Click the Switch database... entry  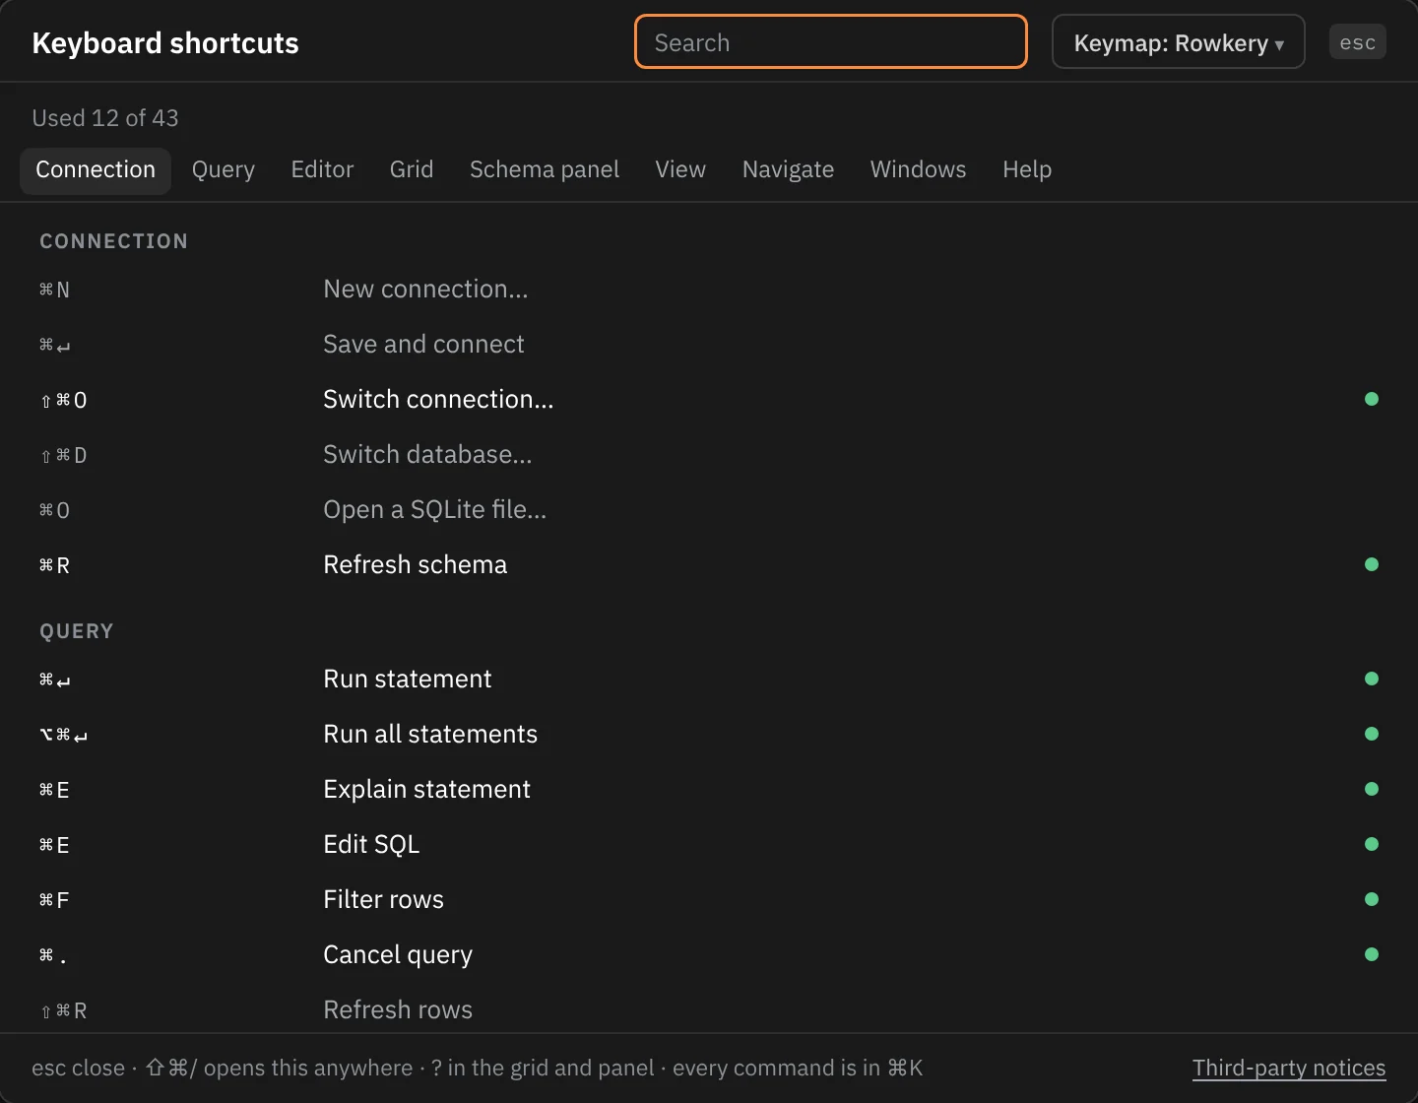[709, 455]
